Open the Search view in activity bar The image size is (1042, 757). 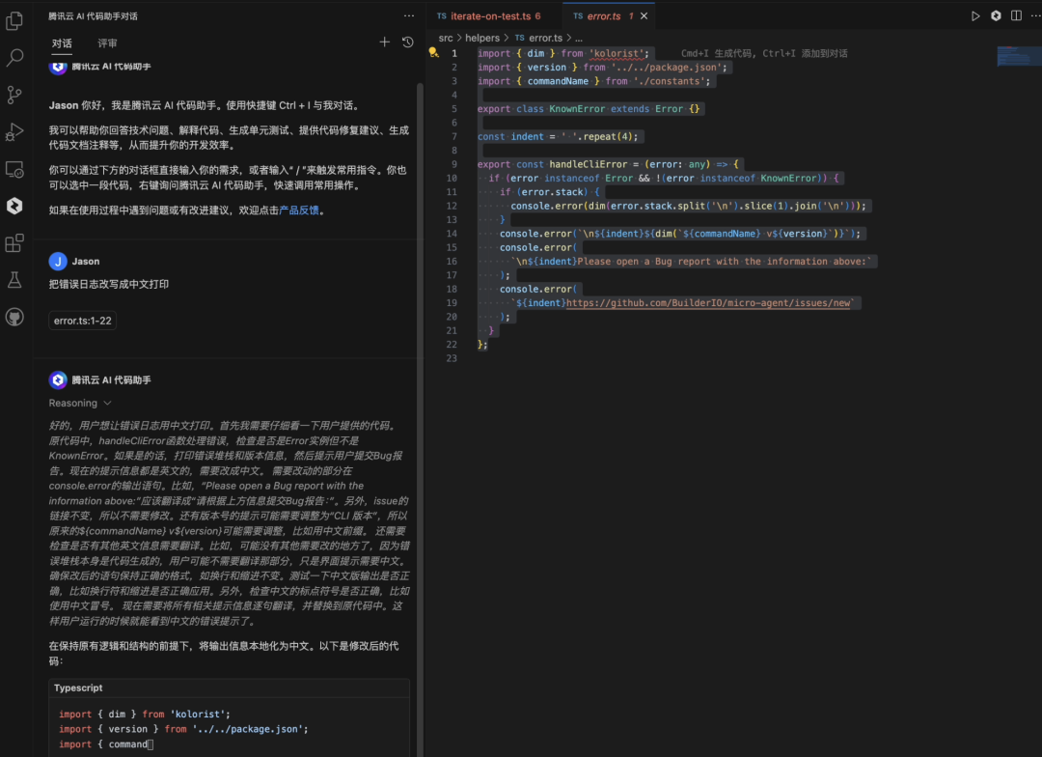click(x=14, y=58)
